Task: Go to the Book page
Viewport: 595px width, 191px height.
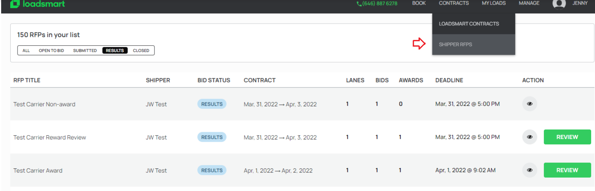Action: 419,3
